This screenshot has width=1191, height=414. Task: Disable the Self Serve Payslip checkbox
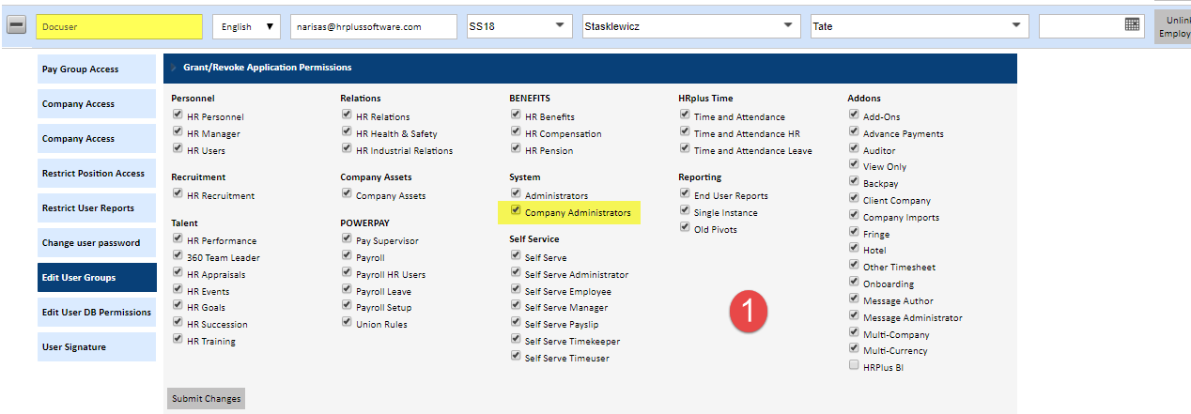[x=516, y=322]
